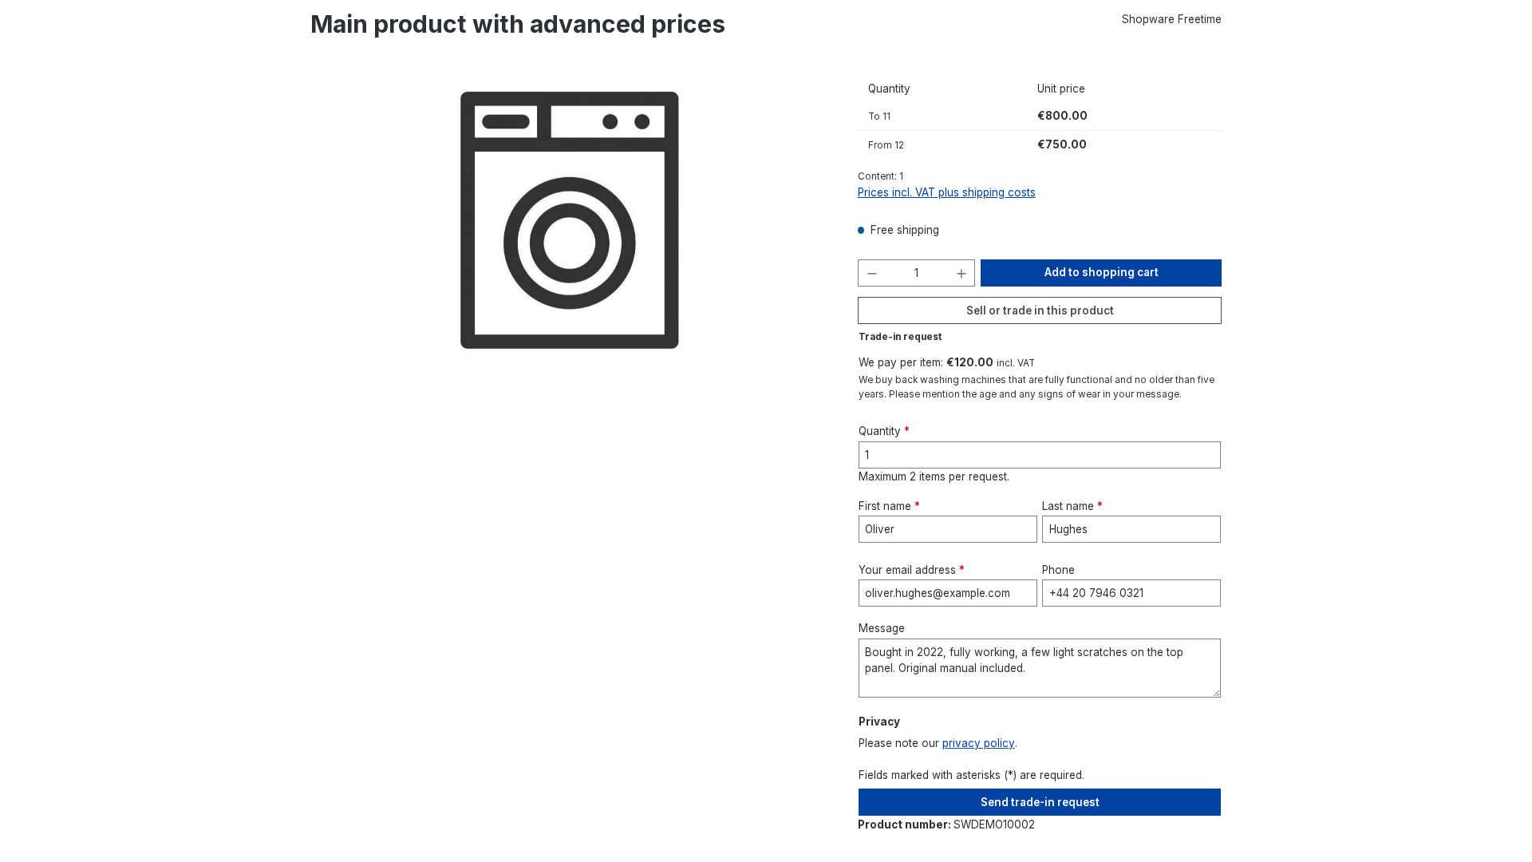Open the privacy policy link
The height and width of the screenshot is (862, 1532).
click(978, 743)
